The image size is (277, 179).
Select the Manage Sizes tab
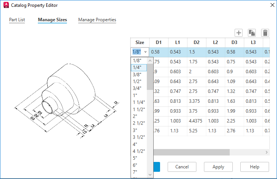point(53,20)
